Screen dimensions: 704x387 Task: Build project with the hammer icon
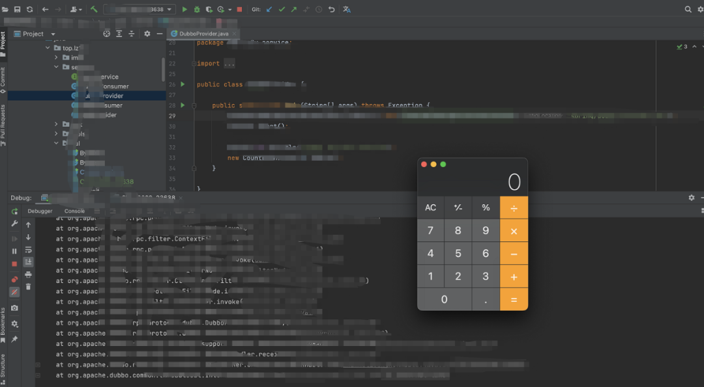click(x=94, y=10)
